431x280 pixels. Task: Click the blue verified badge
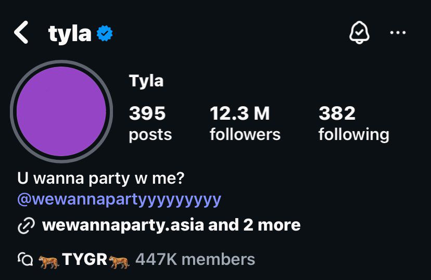point(105,34)
